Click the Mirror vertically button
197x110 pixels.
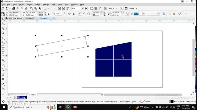point(74,14)
